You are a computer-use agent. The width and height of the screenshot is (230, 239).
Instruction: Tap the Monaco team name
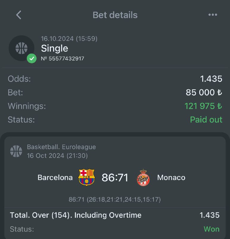point(171,177)
